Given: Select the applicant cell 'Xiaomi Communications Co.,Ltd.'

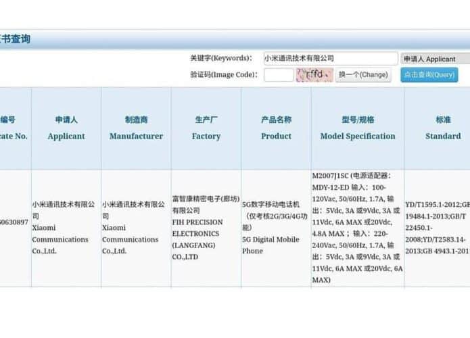Looking at the screenshot, I should (x=66, y=228).
